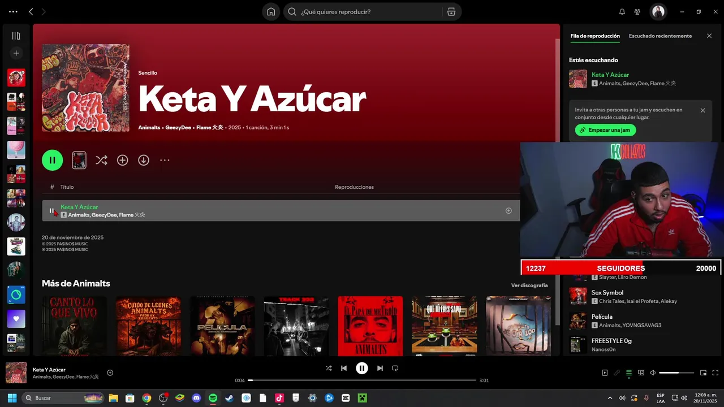Skip to next track
This screenshot has height=407, width=724.
380,368
